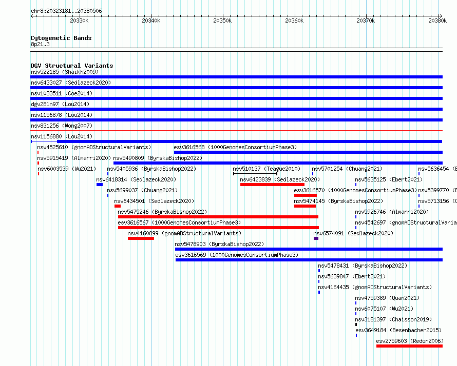Screen dimensions: 457x366
Task: Open nsv6423839 (Sedlazeck2020) label
Action: tap(280, 179)
